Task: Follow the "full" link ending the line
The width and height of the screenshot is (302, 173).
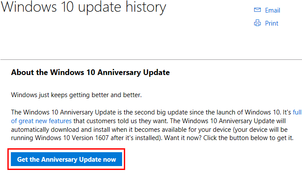Action: [x=297, y=112]
